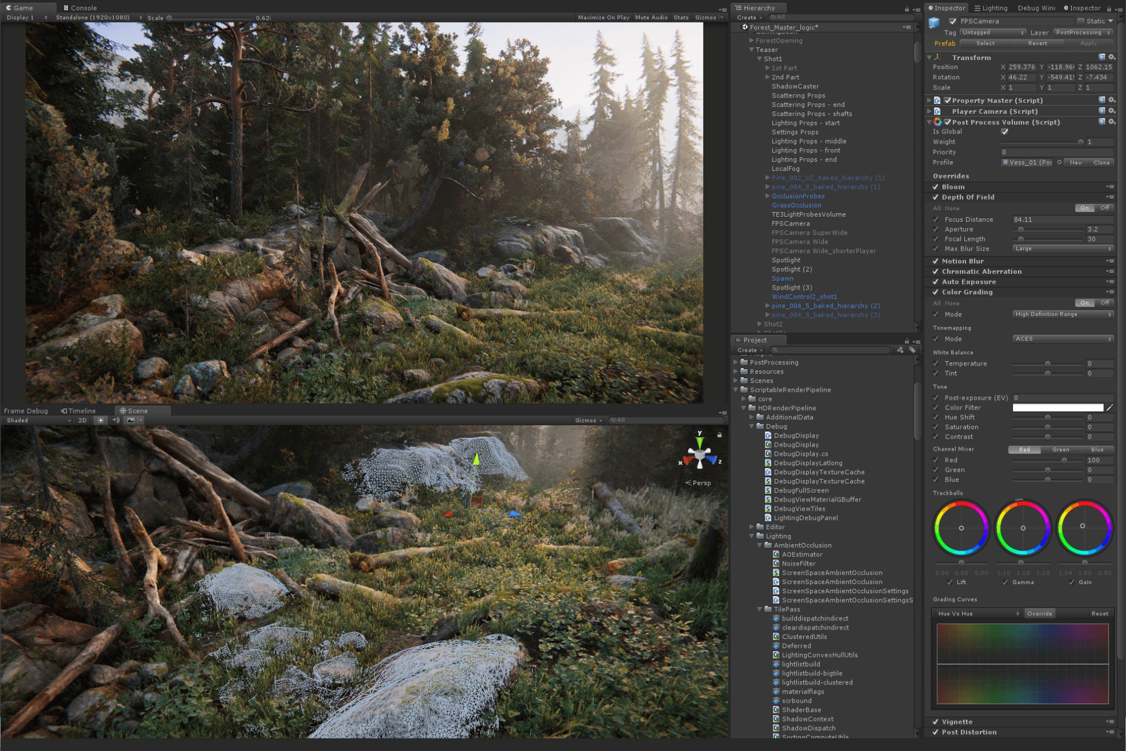The width and height of the screenshot is (1126, 751).
Task: Click the eyedropper icon next to Color Filter
Action: point(1110,407)
